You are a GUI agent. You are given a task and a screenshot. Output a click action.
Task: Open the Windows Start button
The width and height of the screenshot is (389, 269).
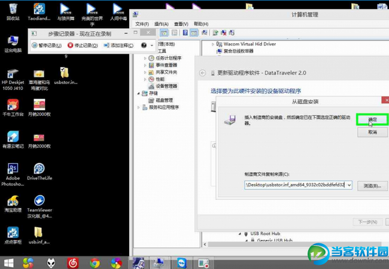click(9, 263)
